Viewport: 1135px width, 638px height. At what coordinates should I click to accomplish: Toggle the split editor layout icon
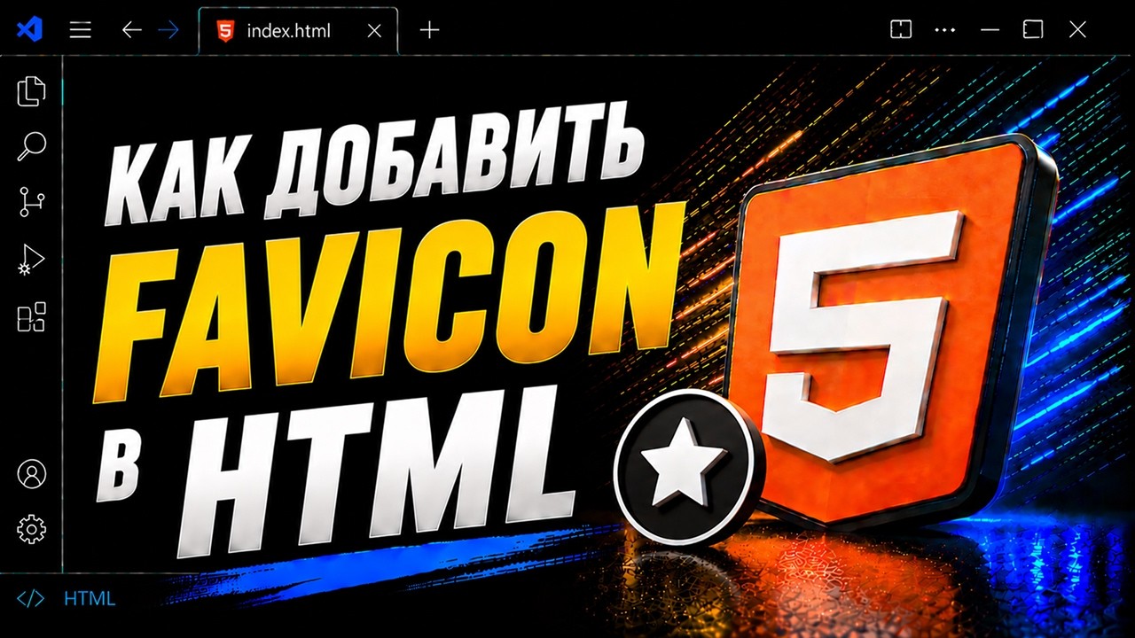click(901, 30)
